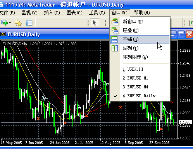
Task: Click the 5 Sep 2005 date label
Action: 134,143
